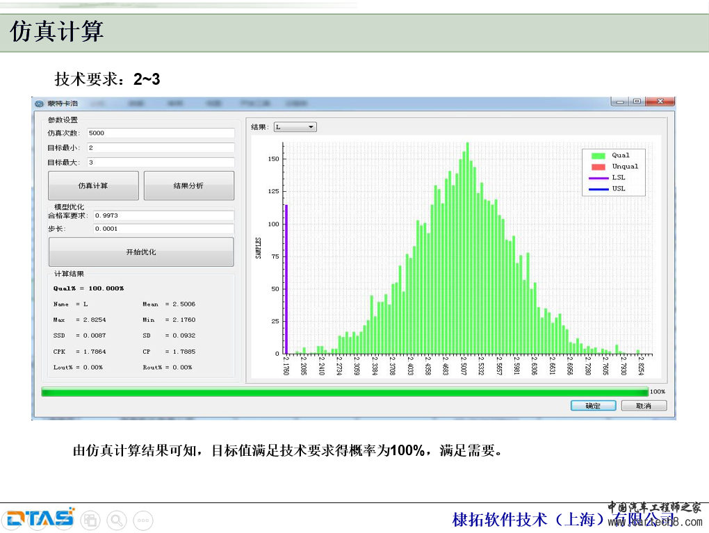Screen dimensions: 709x533
Task: Click the 仿真计算 slide title
Action: point(56,31)
